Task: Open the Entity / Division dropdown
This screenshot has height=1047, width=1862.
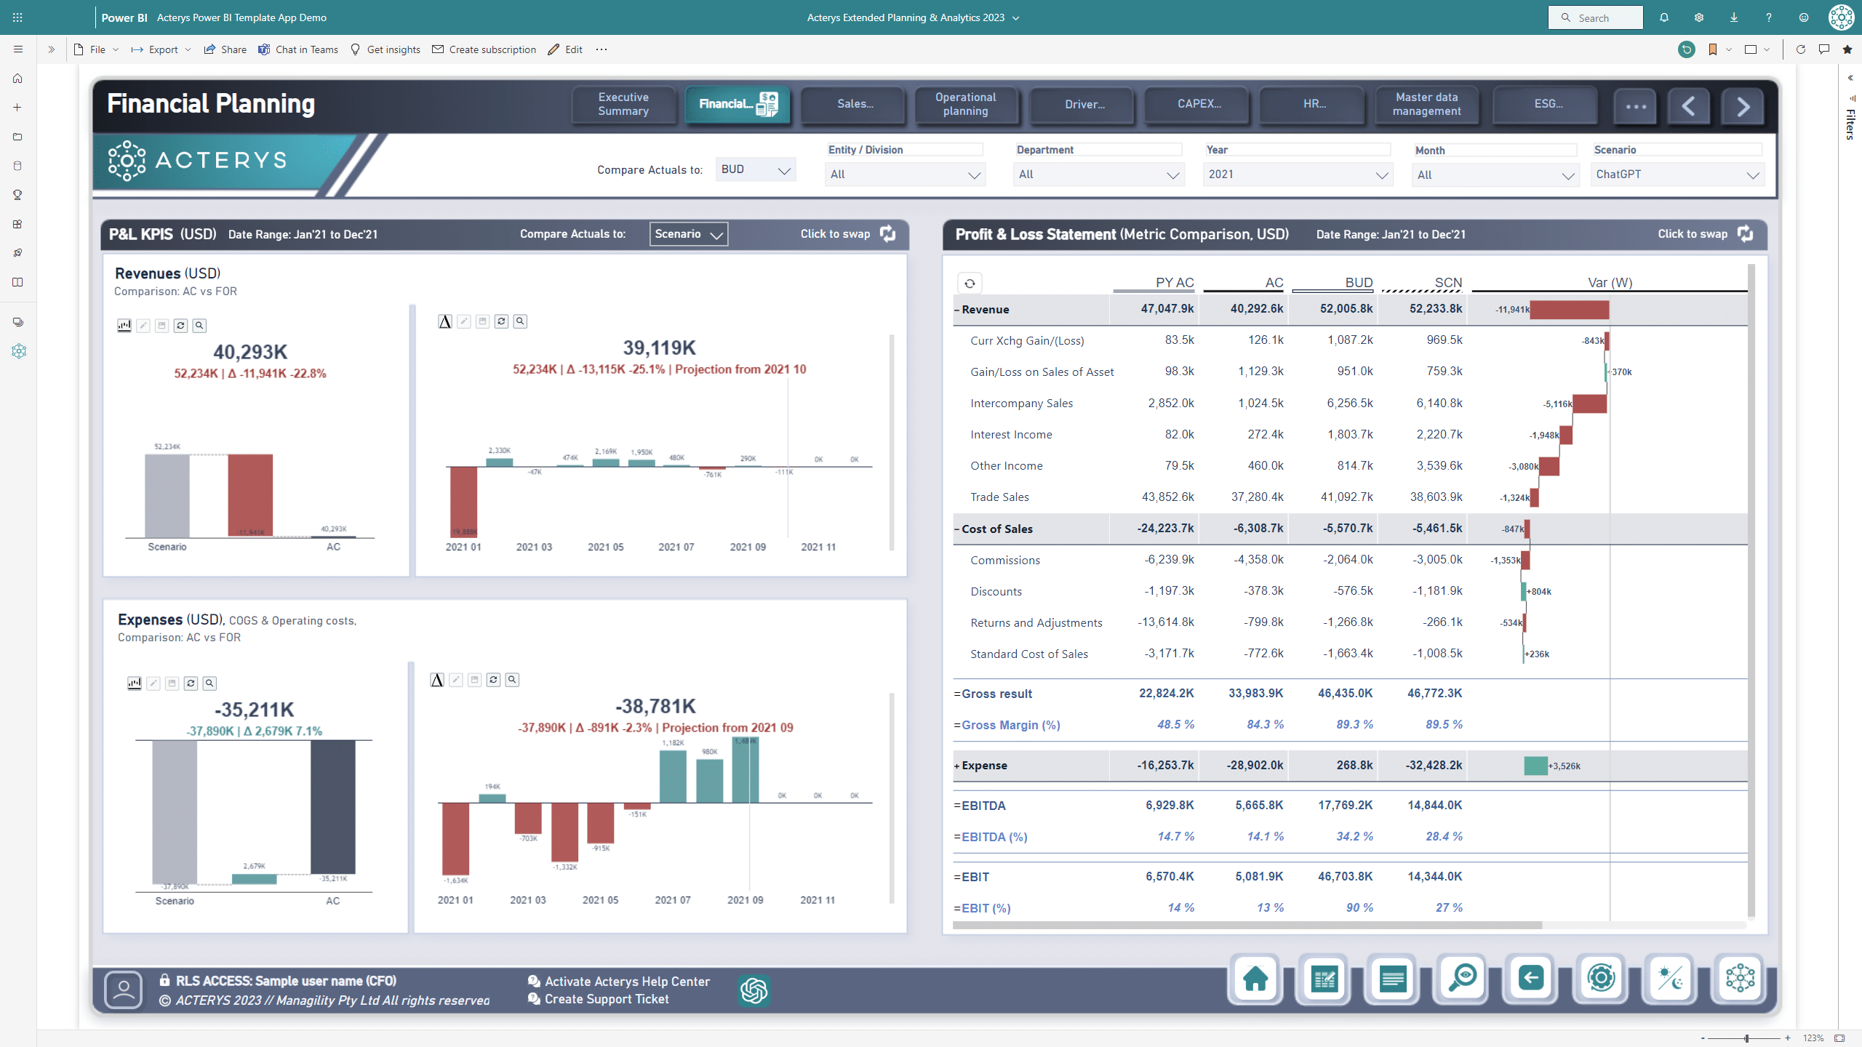Action: coord(906,174)
